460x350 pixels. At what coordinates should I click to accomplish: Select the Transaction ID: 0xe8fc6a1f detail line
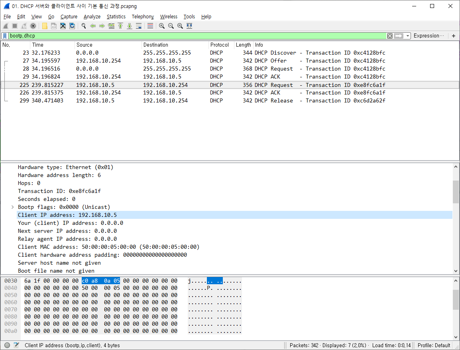59,191
